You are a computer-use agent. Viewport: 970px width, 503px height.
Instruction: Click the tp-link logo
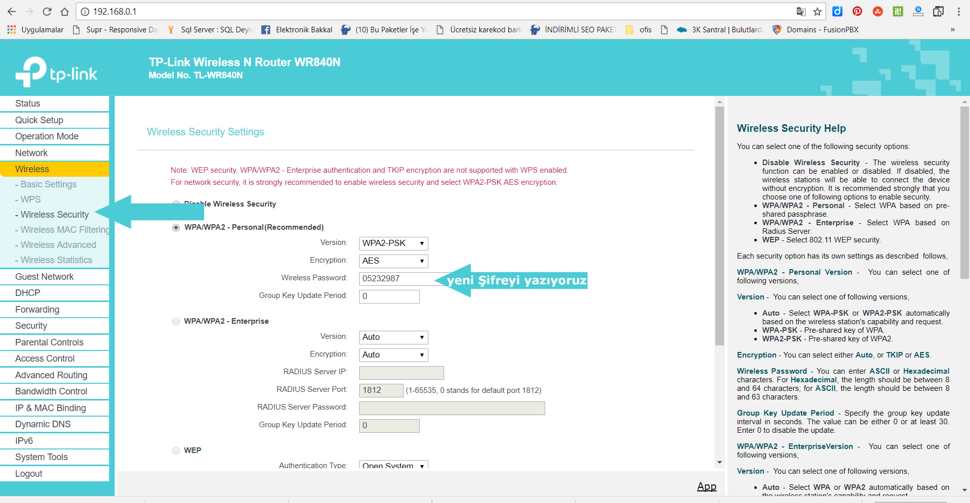click(57, 72)
